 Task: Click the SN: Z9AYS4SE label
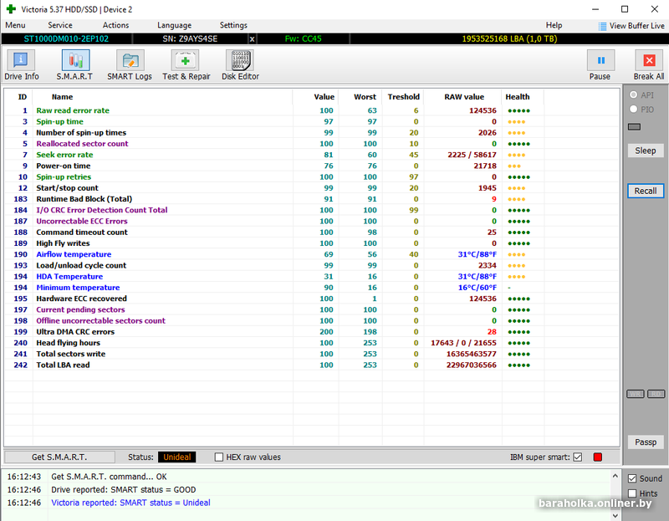coord(190,38)
